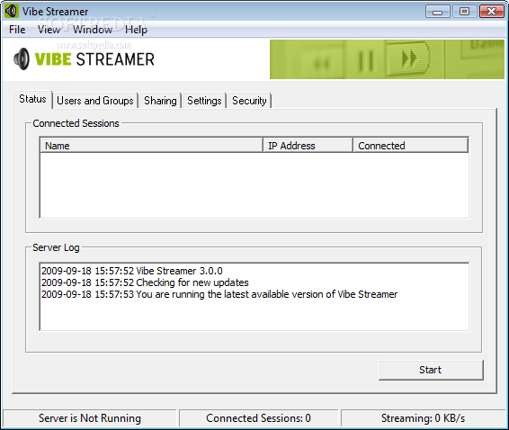
Task: Open the File menu
Action: click(17, 30)
